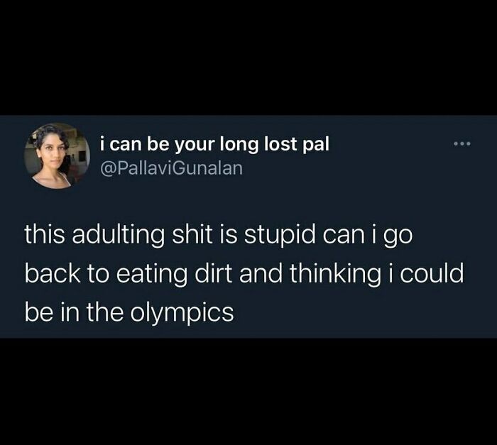Click the word "back" starting the second line
The image size is (497, 445).
(x=53, y=273)
